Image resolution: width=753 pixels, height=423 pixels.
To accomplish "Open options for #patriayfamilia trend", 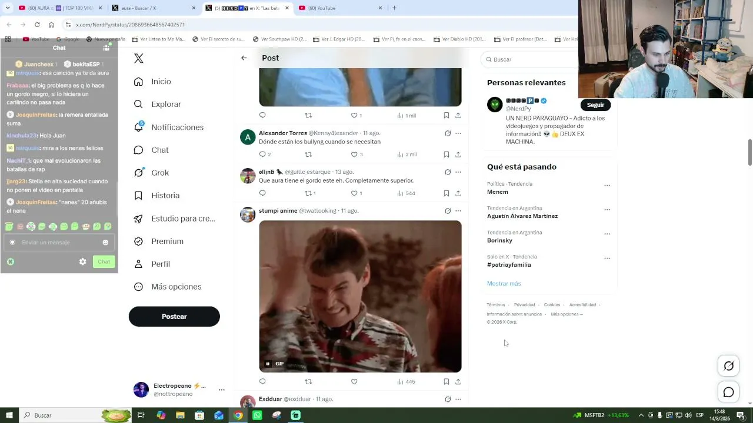I will [607, 258].
